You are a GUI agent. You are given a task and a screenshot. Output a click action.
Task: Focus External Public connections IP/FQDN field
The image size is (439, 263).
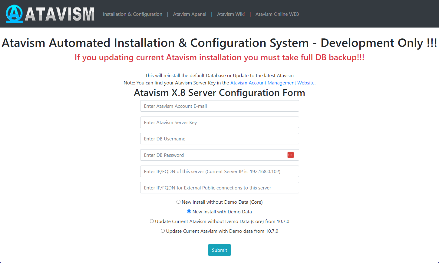coord(219,188)
